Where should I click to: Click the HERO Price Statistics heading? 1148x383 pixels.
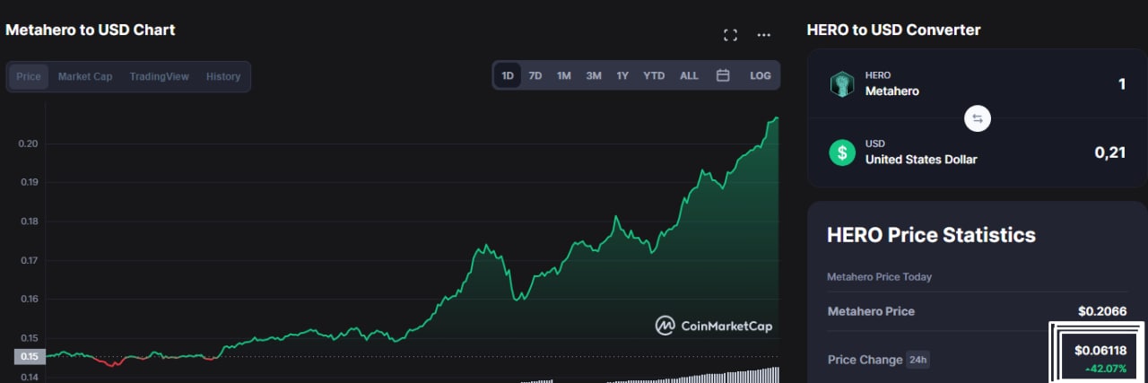931,235
